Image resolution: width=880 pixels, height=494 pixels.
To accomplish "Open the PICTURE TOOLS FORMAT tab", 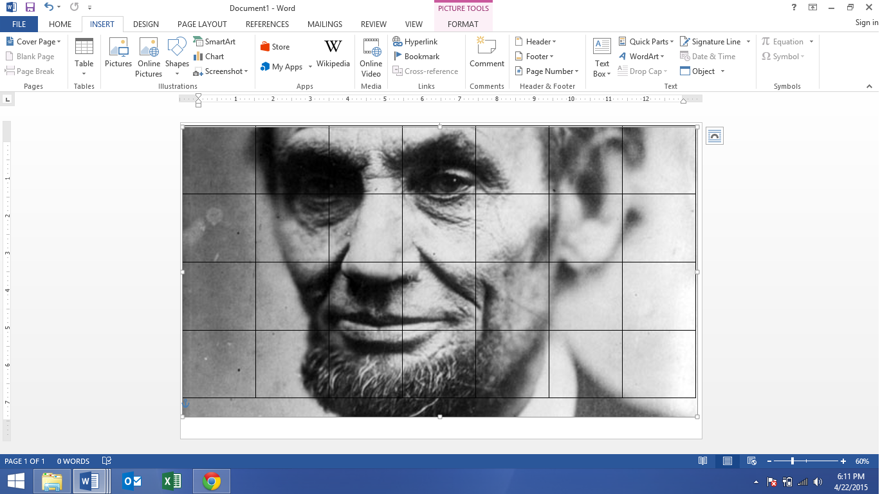I will (x=463, y=24).
